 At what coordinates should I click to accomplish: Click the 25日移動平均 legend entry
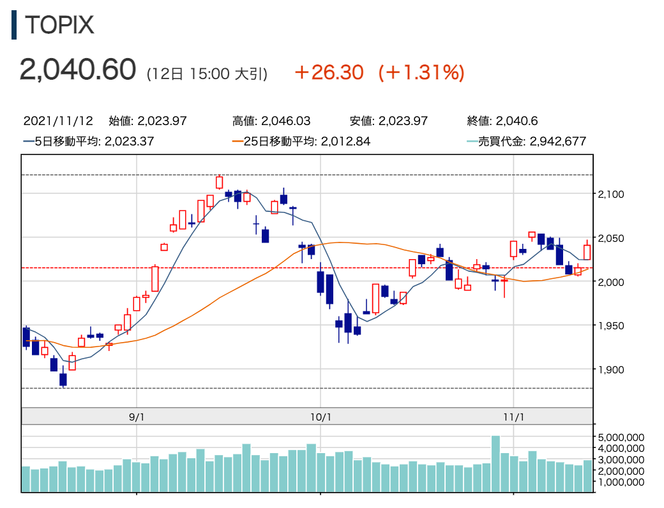(301, 141)
